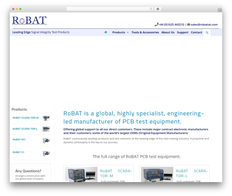Image resolution: width=232 pixels, height=196 pixels.
Task: Click the Any Questions? heading
Action: 28,171
